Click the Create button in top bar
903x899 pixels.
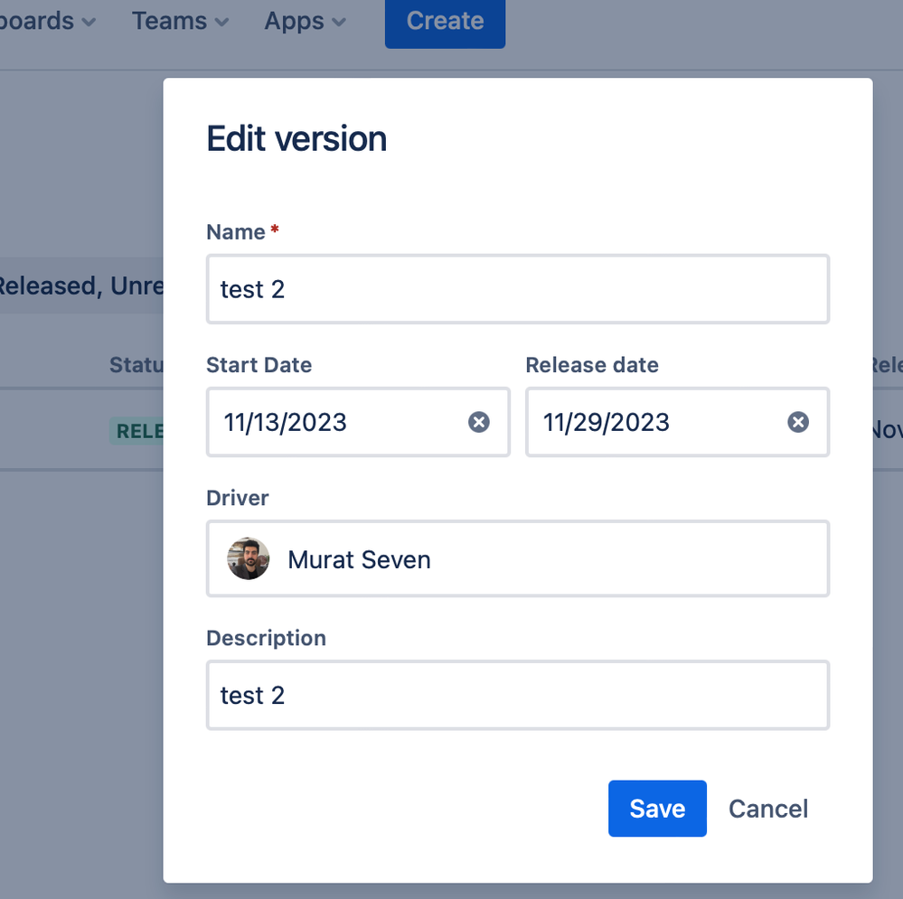pyautogui.click(x=445, y=23)
